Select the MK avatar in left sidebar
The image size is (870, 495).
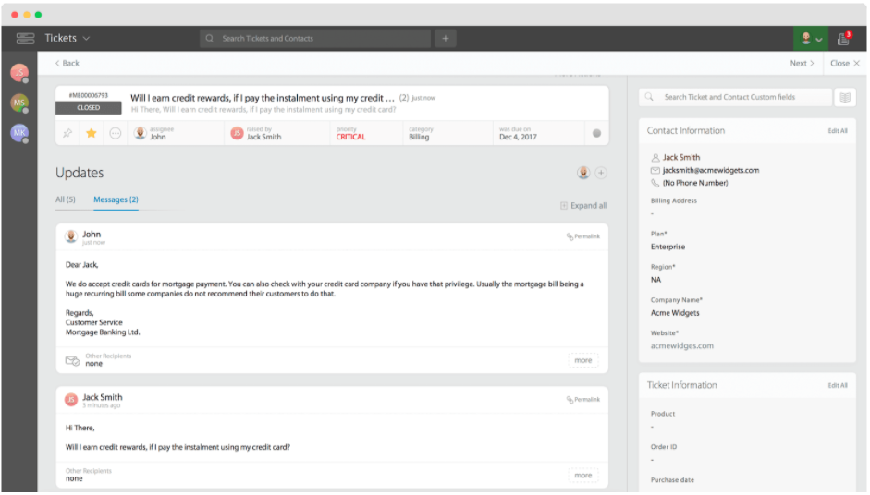click(19, 132)
